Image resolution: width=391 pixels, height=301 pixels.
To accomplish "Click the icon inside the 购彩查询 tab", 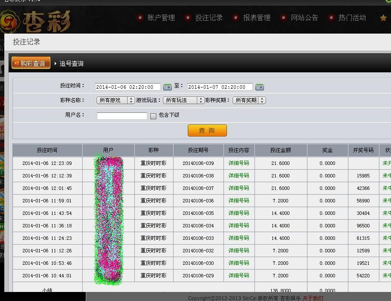I will (17, 62).
